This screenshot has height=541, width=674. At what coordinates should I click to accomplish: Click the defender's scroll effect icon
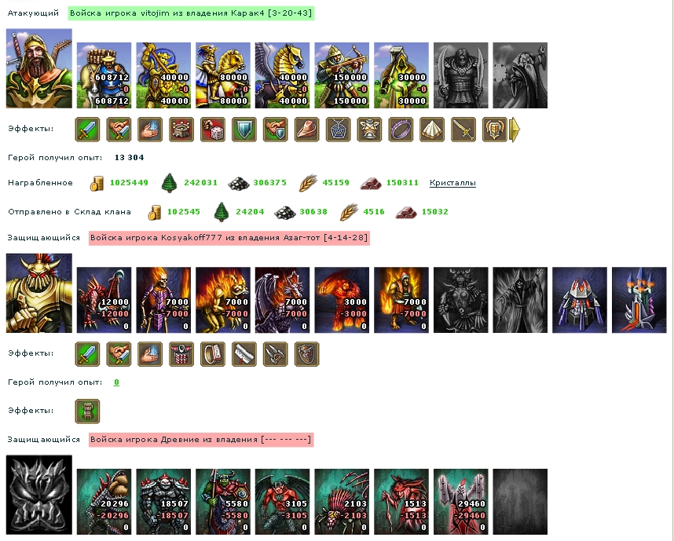coord(244,354)
